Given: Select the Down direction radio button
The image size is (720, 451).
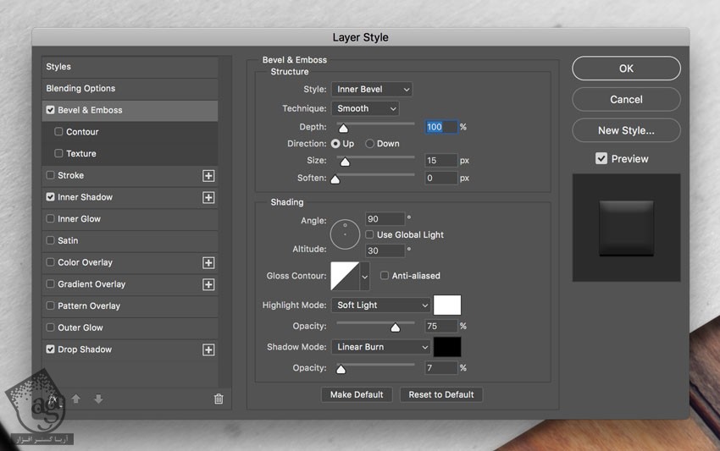Looking at the screenshot, I should click(x=369, y=144).
